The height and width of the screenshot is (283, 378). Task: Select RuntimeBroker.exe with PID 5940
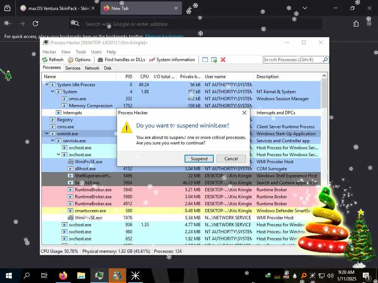tap(181, 190)
